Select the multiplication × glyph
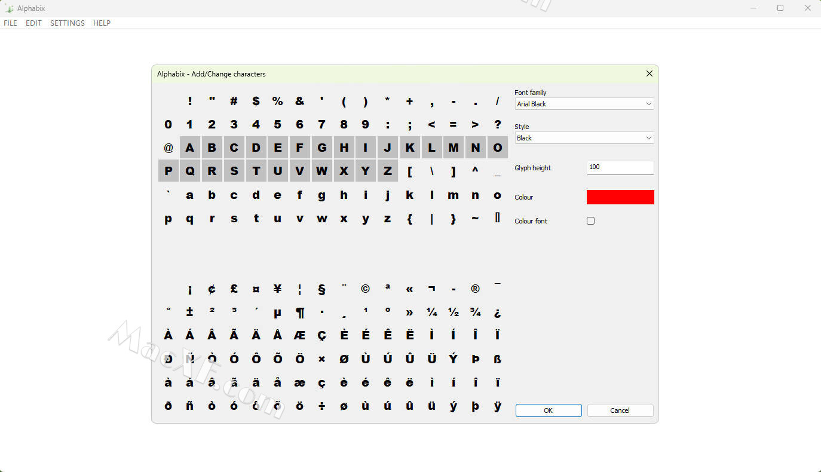 pyautogui.click(x=321, y=359)
